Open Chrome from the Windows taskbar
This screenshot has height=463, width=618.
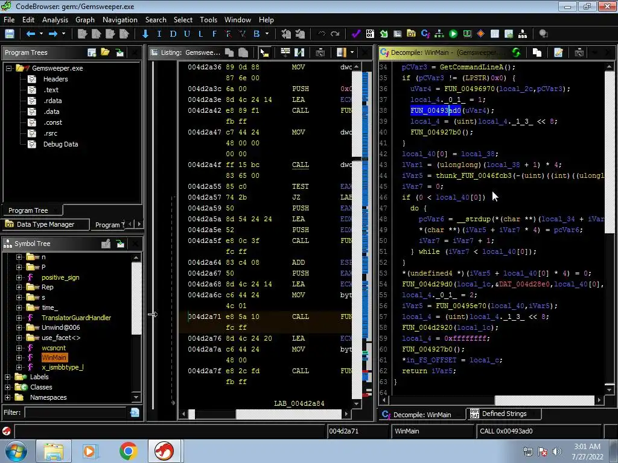(128, 451)
